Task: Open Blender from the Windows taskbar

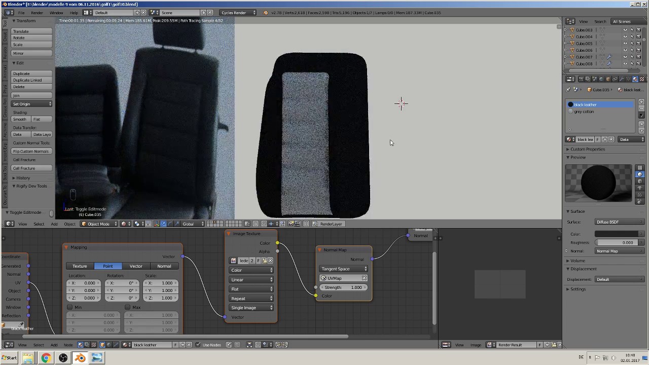Action: click(80, 358)
